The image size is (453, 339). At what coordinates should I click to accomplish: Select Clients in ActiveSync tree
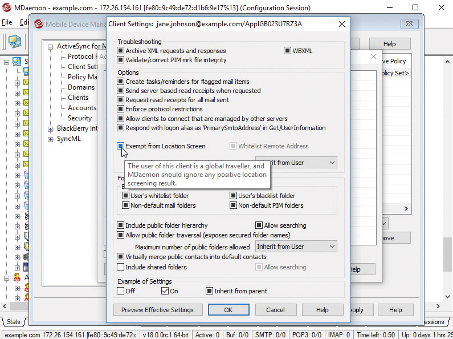pyautogui.click(x=78, y=98)
